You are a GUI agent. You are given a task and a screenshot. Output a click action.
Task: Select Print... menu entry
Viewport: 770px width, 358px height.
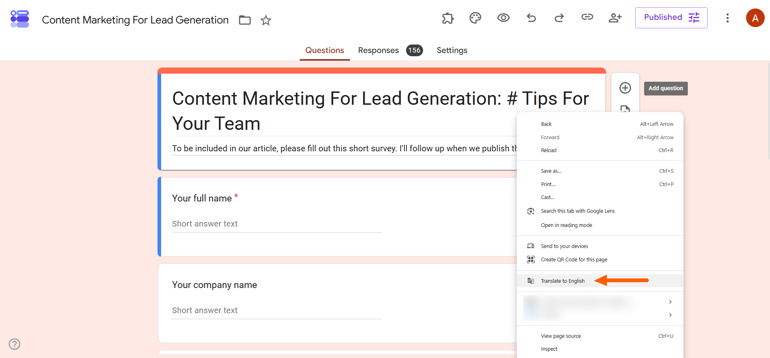(x=600, y=184)
